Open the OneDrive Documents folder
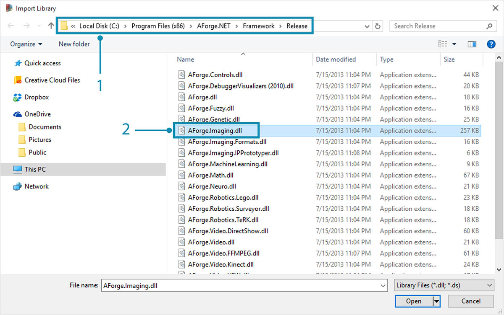 (45, 127)
